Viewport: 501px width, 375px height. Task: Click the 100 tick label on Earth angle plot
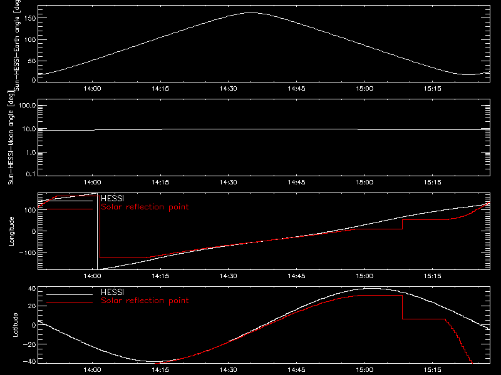click(30, 39)
